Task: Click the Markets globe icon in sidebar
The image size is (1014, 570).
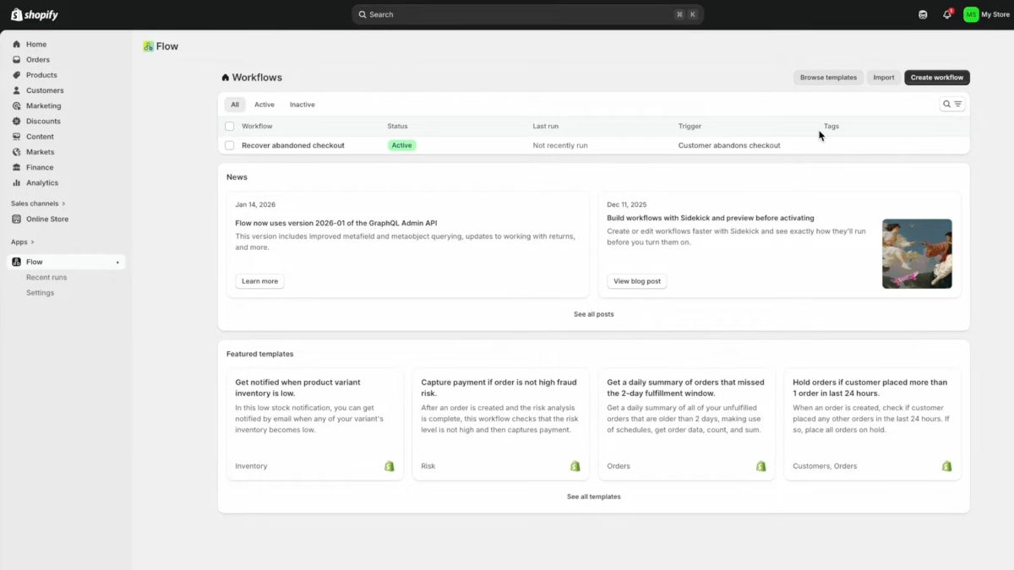Action: click(17, 152)
